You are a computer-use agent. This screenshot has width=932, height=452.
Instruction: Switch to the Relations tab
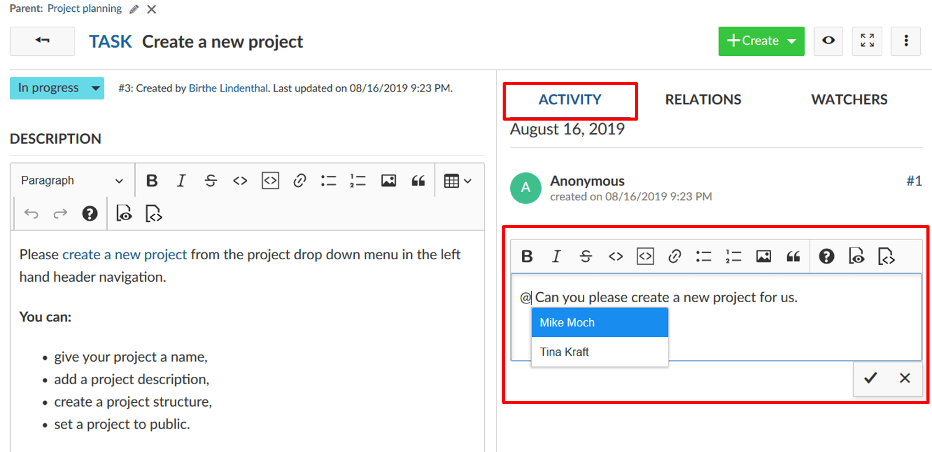(x=703, y=99)
